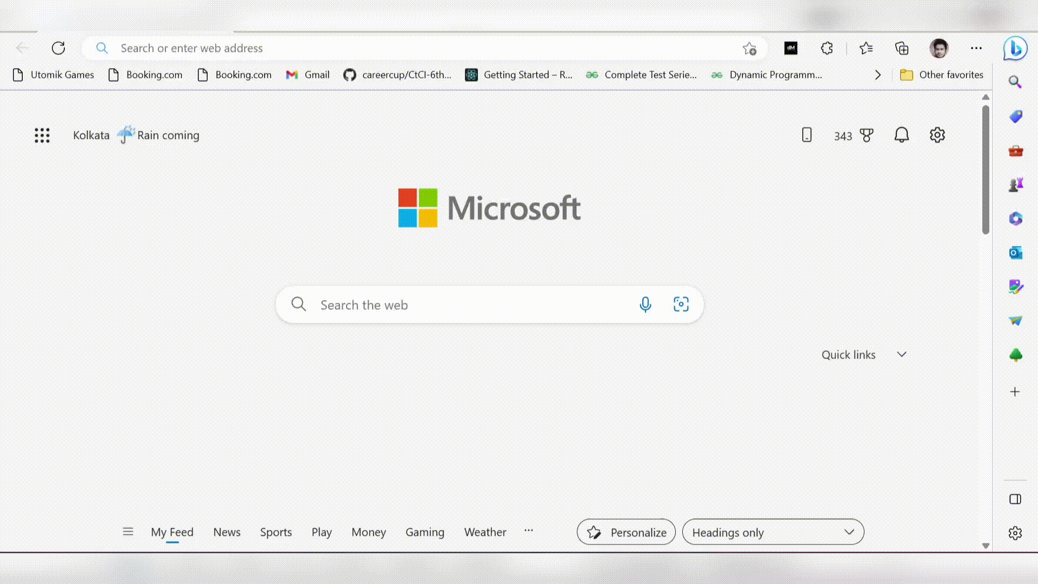Open the app launcher grid icon
The height and width of the screenshot is (584, 1038).
(42, 135)
